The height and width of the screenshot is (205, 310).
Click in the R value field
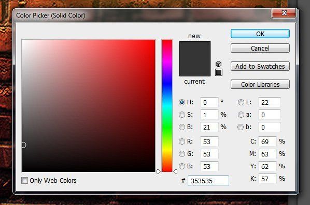click(209, 141)
